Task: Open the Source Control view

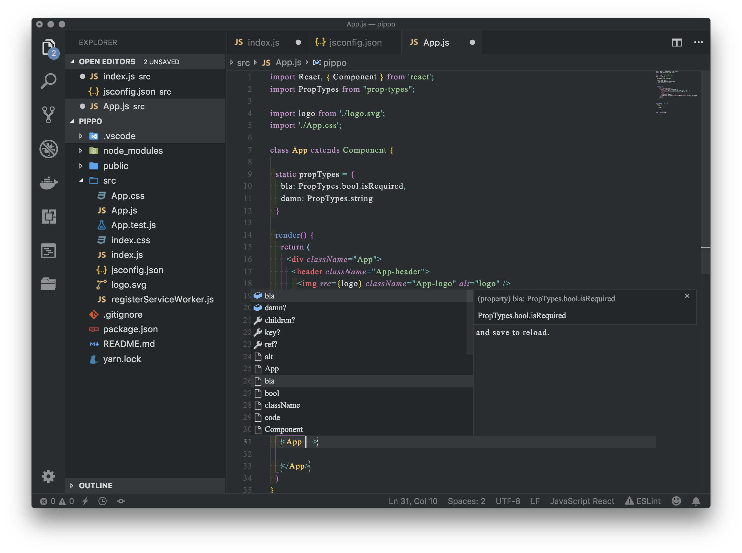Action: 48,115
